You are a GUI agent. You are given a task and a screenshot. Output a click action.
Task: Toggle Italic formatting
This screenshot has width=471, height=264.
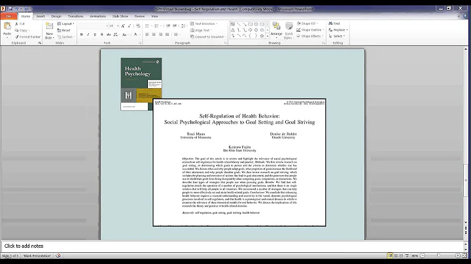(88, 35)
